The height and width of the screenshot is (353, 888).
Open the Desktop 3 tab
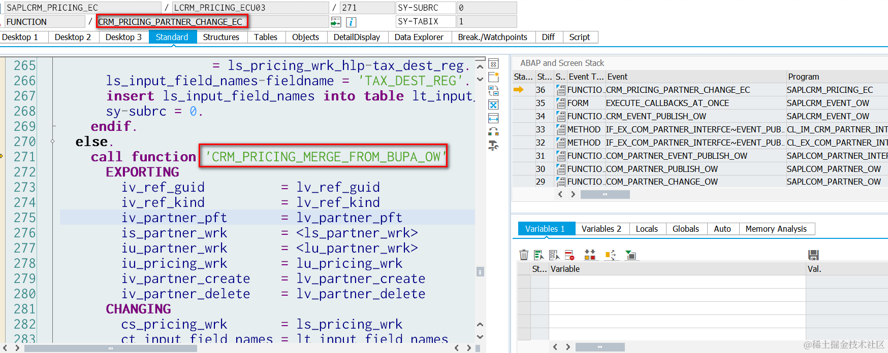coord(123,37)
